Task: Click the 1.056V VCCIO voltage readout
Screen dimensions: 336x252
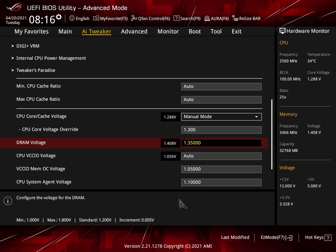Action: click(x=170, y=156)
